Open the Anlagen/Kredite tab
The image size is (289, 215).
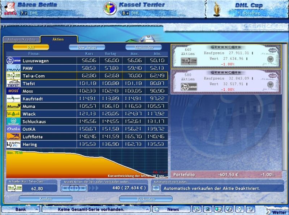pyautogui.click(x=21, y=39)
